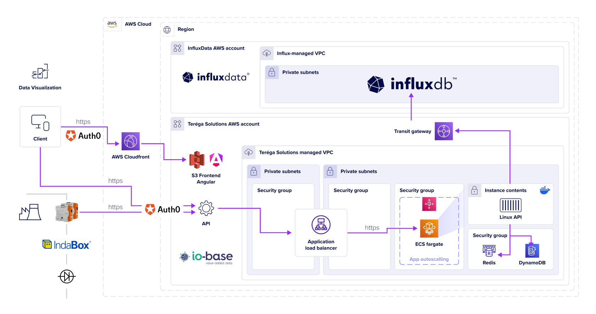596x314 pixels.
Task: Click the 'ECS fargate' label
Action: click(x=429, y=244)
